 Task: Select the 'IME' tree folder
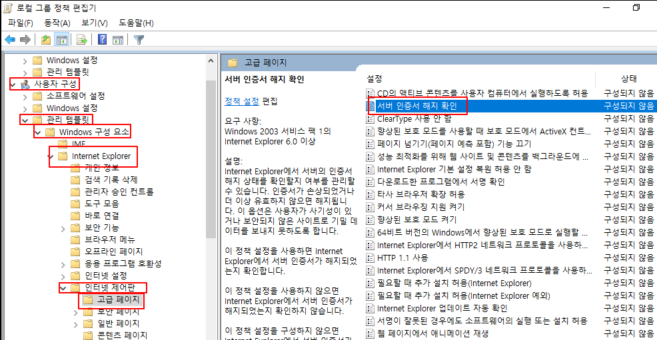pyautogui.click(x=79, y=144)
